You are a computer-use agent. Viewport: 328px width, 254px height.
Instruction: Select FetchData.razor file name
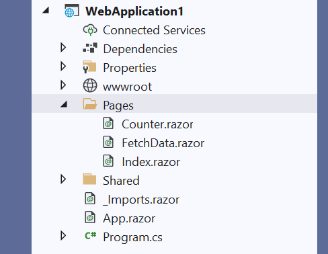click(163, 143)
